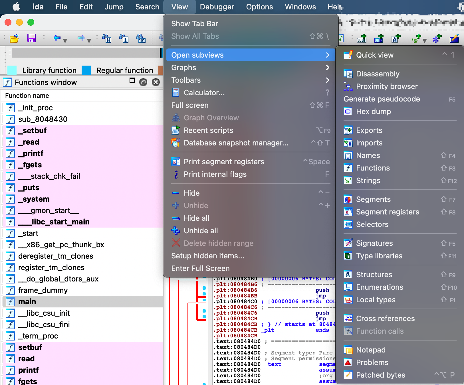Maximize the Functions window panel

[x=132, y=80]
